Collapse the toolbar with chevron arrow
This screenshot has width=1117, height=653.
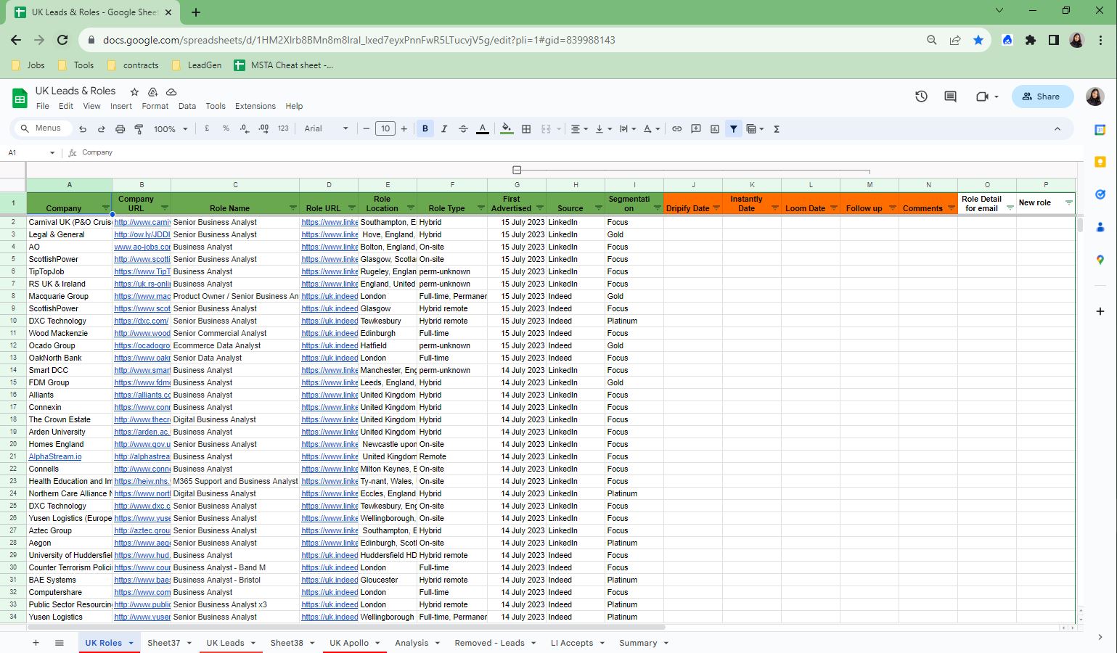(1057, 129)
